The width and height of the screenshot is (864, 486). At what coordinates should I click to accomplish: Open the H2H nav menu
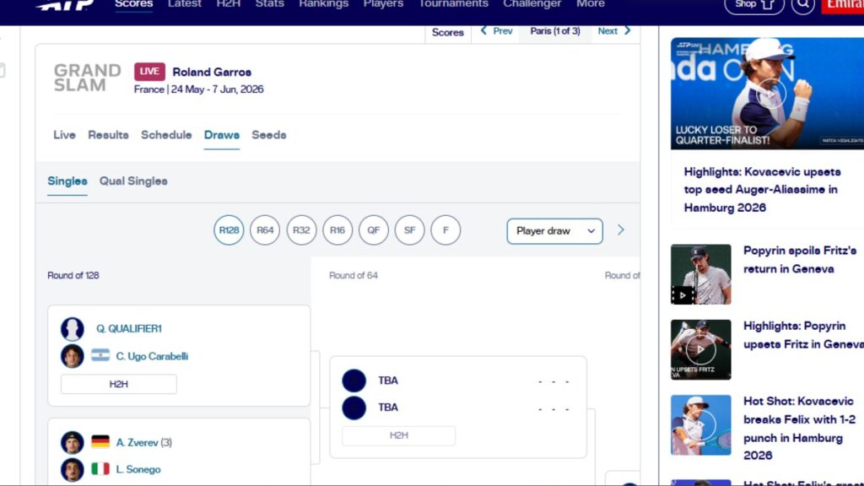coord(228,4)
